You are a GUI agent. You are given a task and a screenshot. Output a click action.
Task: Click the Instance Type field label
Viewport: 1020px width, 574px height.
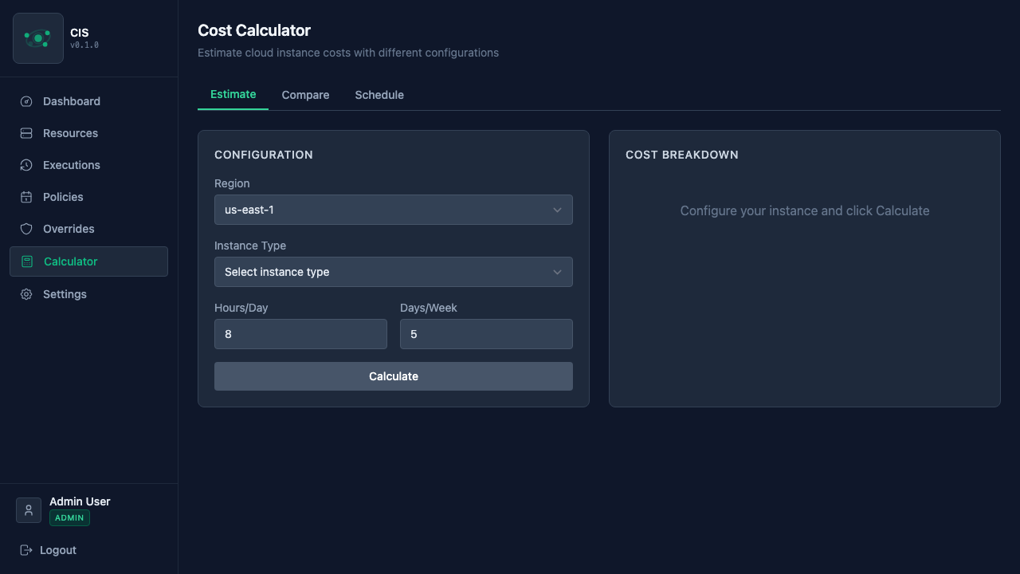click(250, 246)
